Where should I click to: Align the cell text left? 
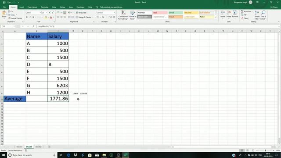click(x=58, y=17)
